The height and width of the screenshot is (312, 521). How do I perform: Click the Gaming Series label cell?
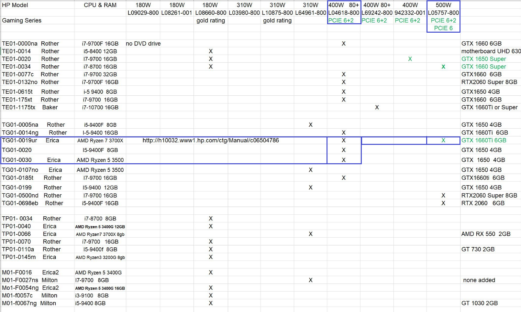[x=22, y=20]
